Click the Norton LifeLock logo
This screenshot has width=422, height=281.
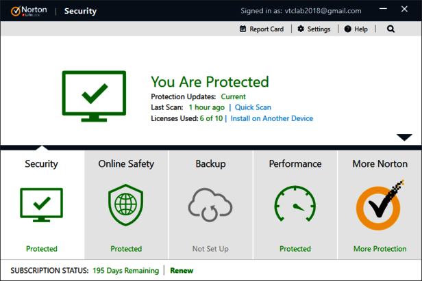(26, 11)
